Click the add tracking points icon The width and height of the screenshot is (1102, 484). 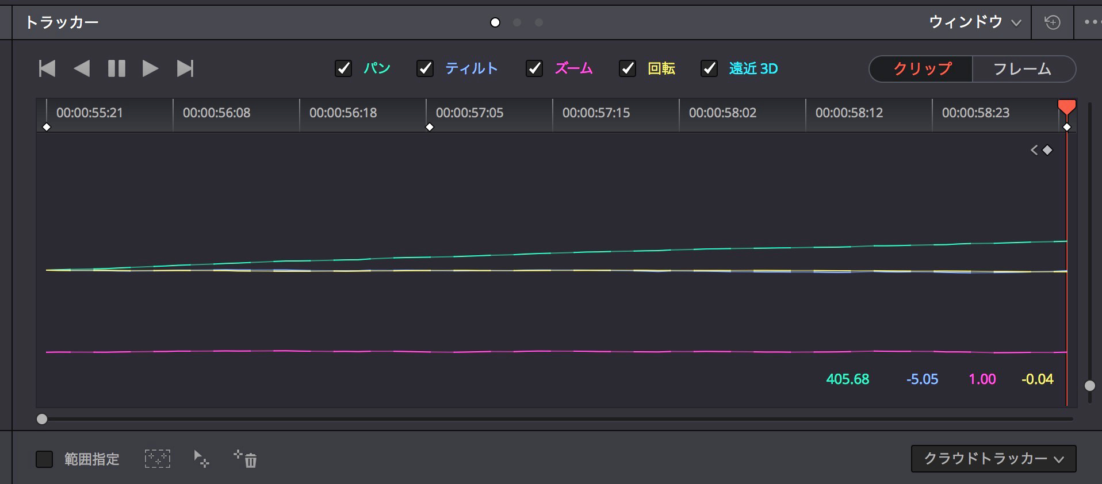(201, 459)
